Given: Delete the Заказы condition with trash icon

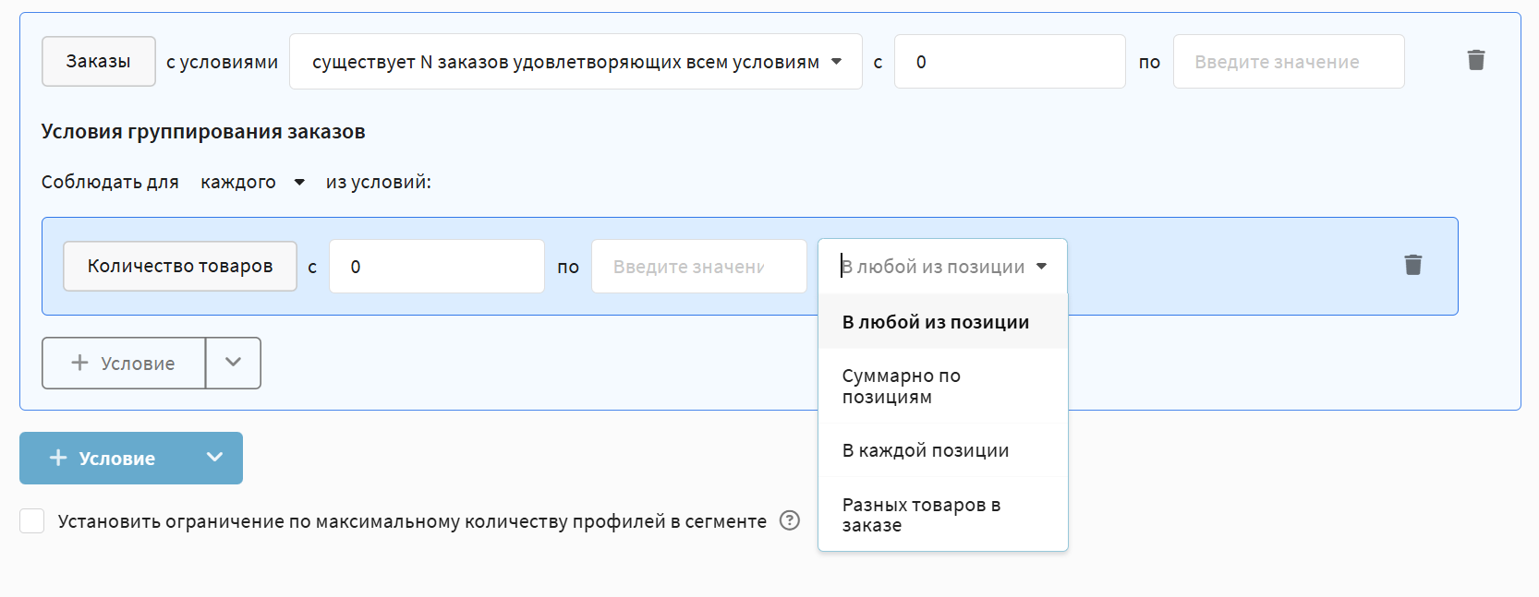Looking at the screenshot, I should tap(1475, 61).
